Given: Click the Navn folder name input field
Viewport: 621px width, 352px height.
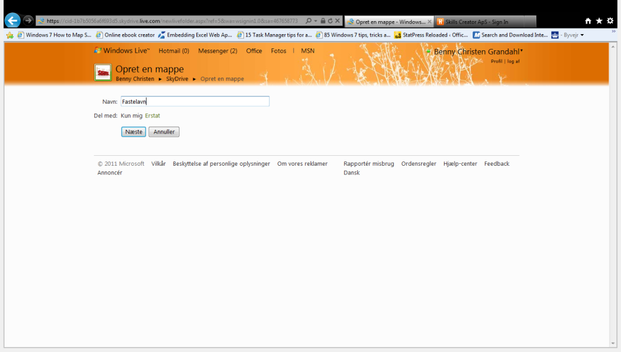Looking at the screenshot, I should (195, 101).
